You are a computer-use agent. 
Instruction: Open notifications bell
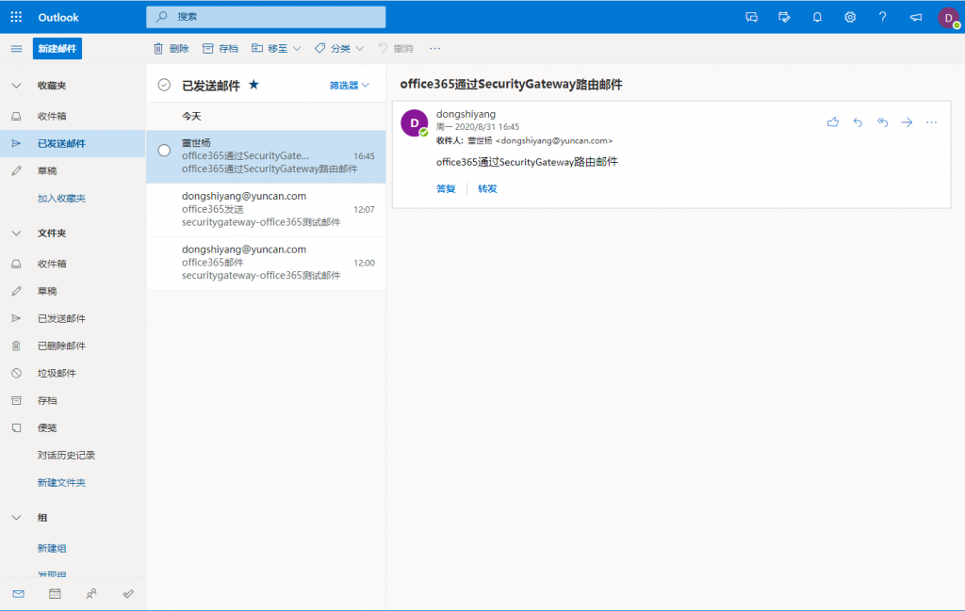pyautogui.click(x=817, y=17)
